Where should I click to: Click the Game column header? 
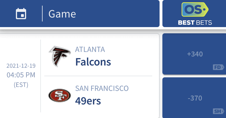tap(62, 14)
